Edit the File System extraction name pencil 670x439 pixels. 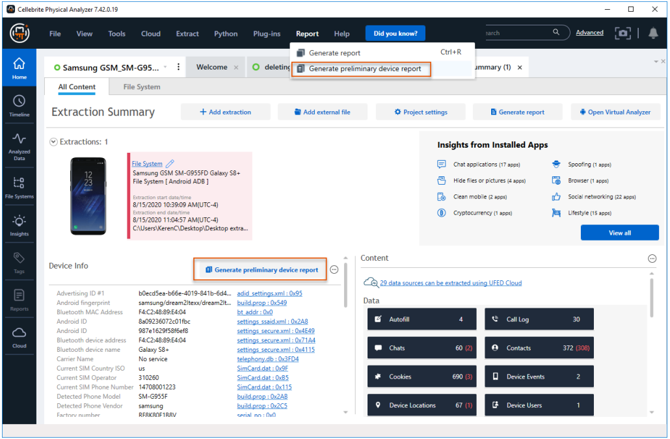170,163
